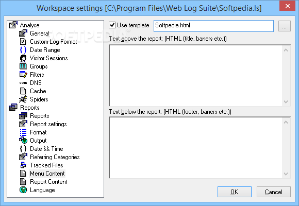Click down arrow of the below-report scrollbar

click(x=286, y=174)
